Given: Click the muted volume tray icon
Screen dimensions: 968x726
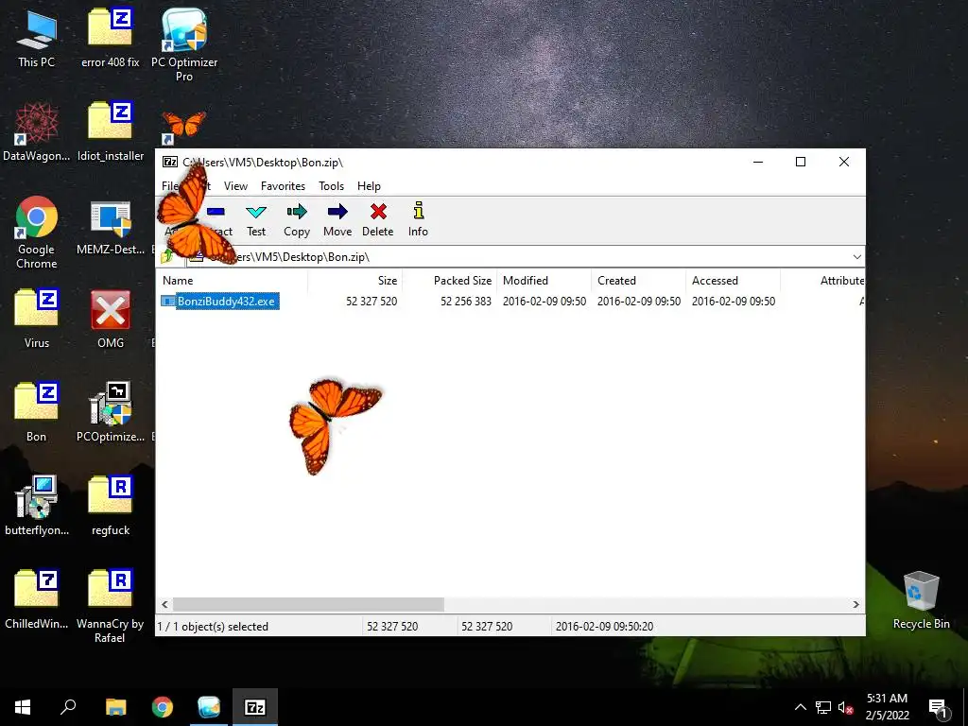Looking at the screenshot, I should point(845,707).
